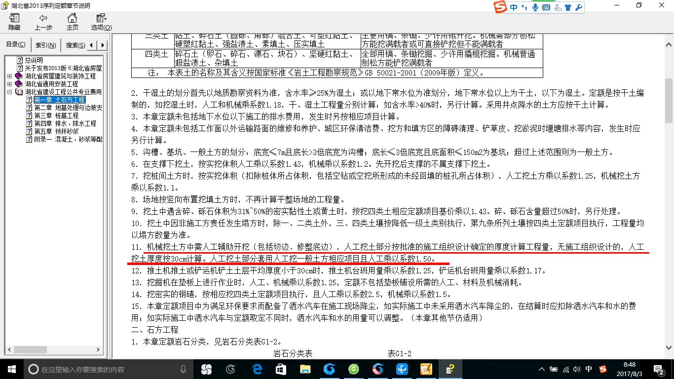This screenshot has width=674, height=379.
Task: Open the Sogou wrench toolbox icon
Action: coord(579,7)
